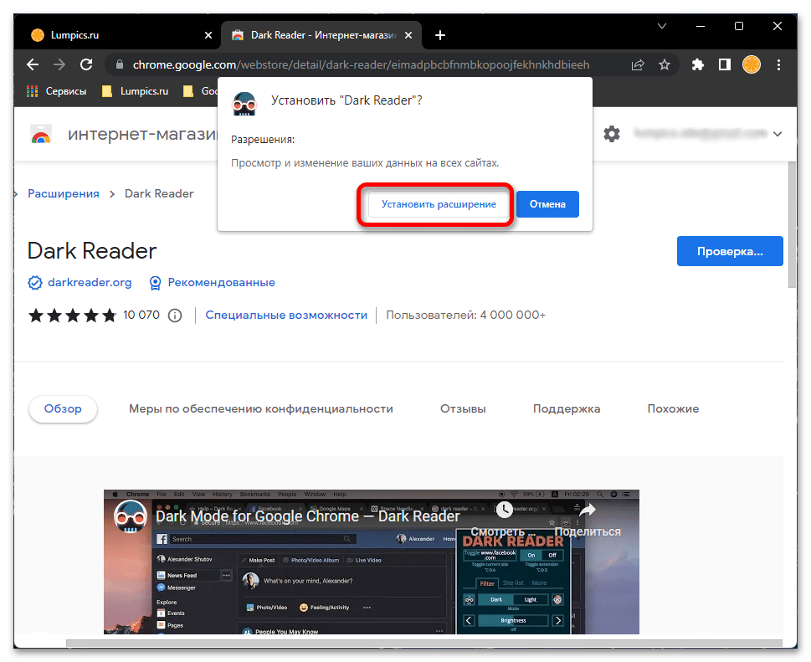Confirm with Установить расширение button
The height and width of the screenshot is (662, 811).
(x=439, y=204)
